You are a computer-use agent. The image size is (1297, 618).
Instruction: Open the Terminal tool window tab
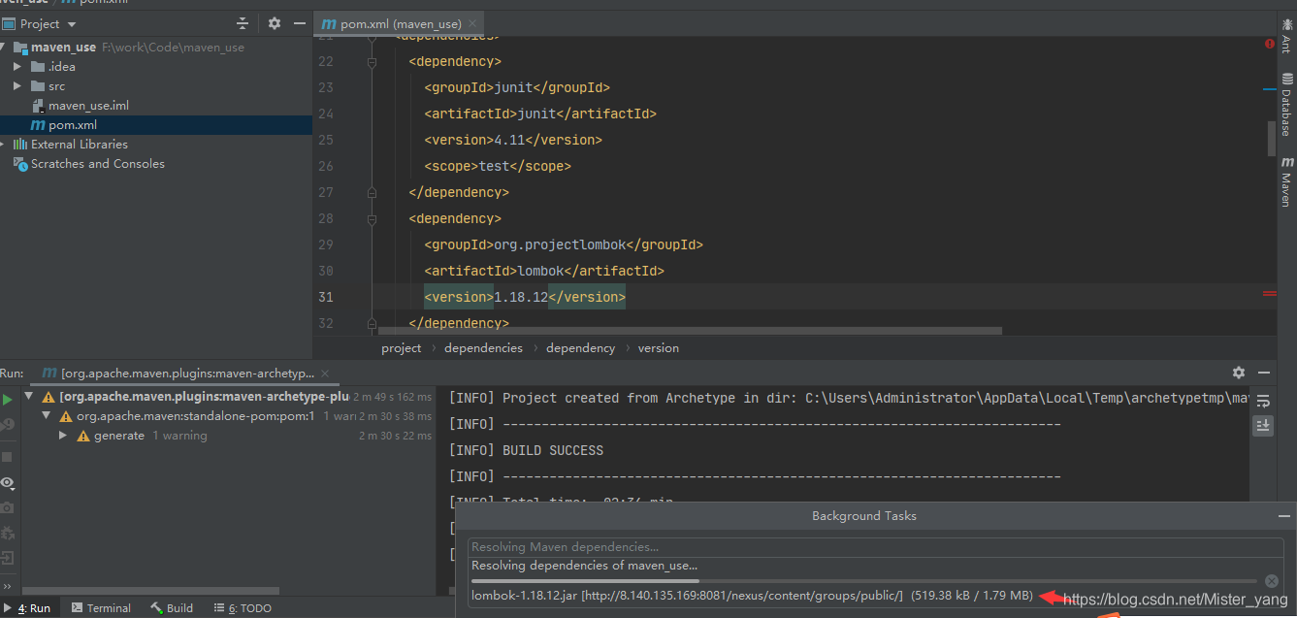click(100, 608)
